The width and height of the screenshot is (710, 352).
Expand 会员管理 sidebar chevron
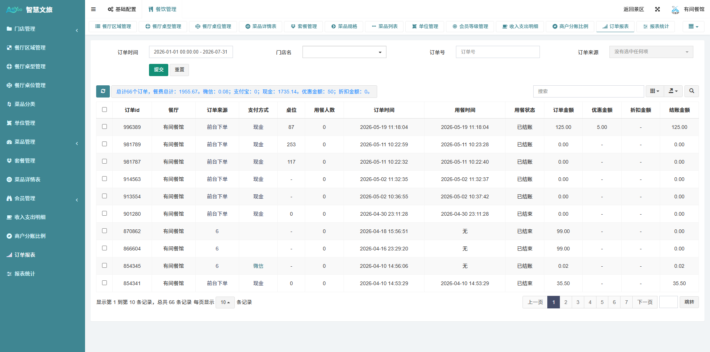[x=77, y=200]
